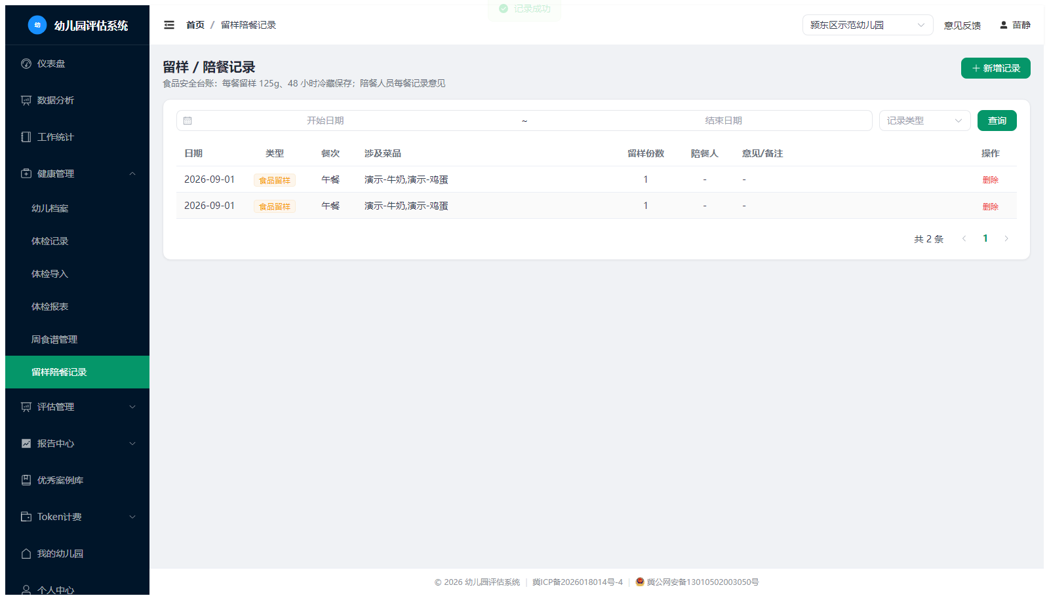The width and height of the screenshot is (1049, 600).
Task: Go to 首页 breadcrumb link
Action: point(195,25)
